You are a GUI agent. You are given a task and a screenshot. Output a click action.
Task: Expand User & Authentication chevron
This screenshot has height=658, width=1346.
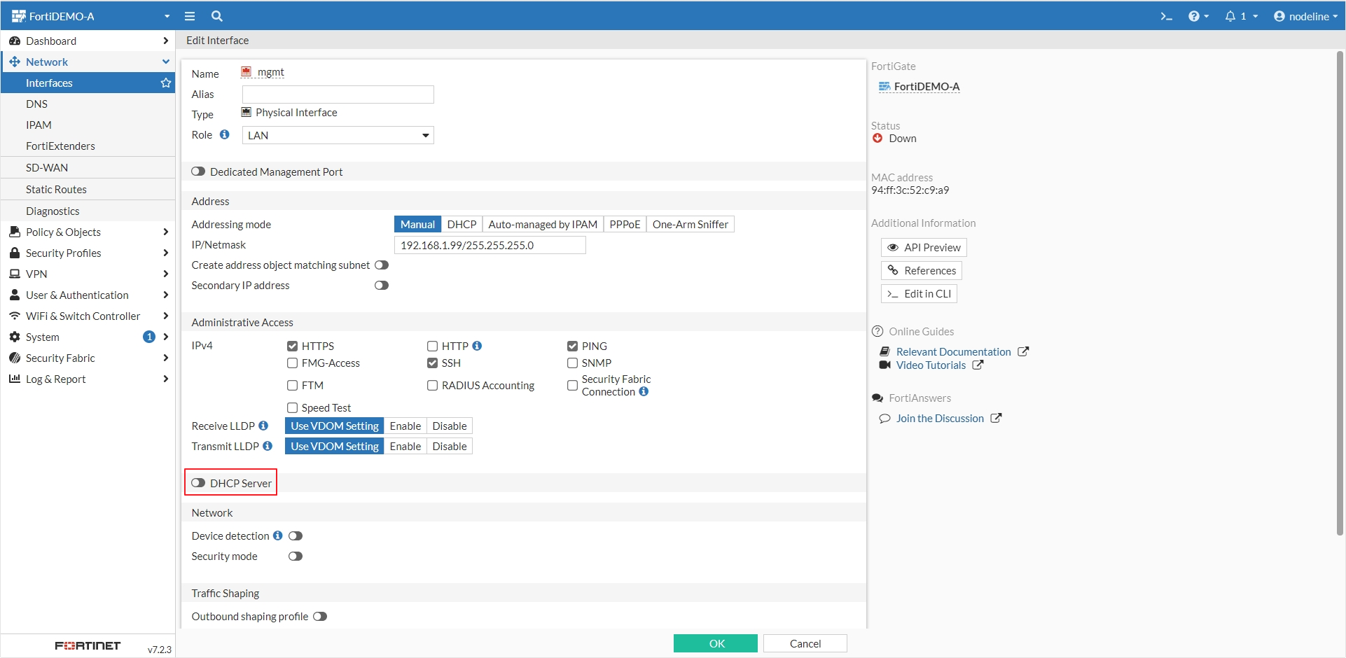coord(166,295)
